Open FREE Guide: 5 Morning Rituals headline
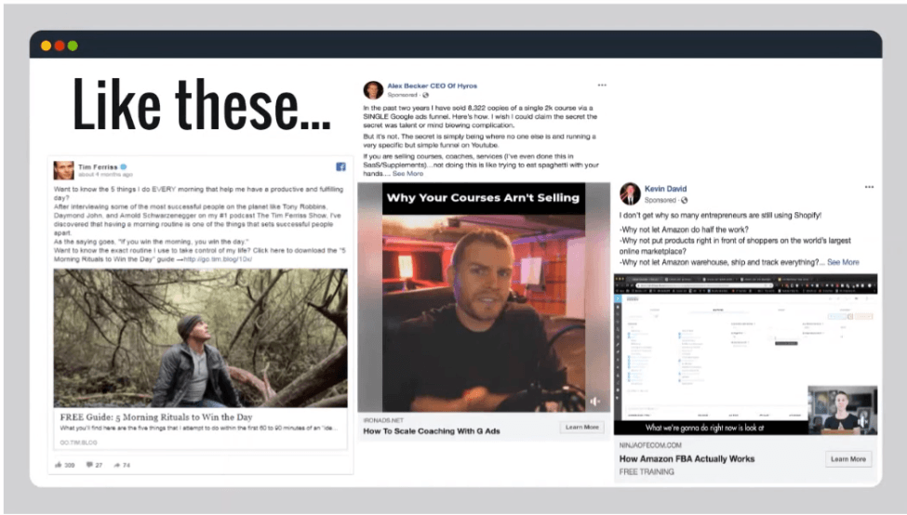This screenshot has width=907, height=515. (x=156, y=416)
